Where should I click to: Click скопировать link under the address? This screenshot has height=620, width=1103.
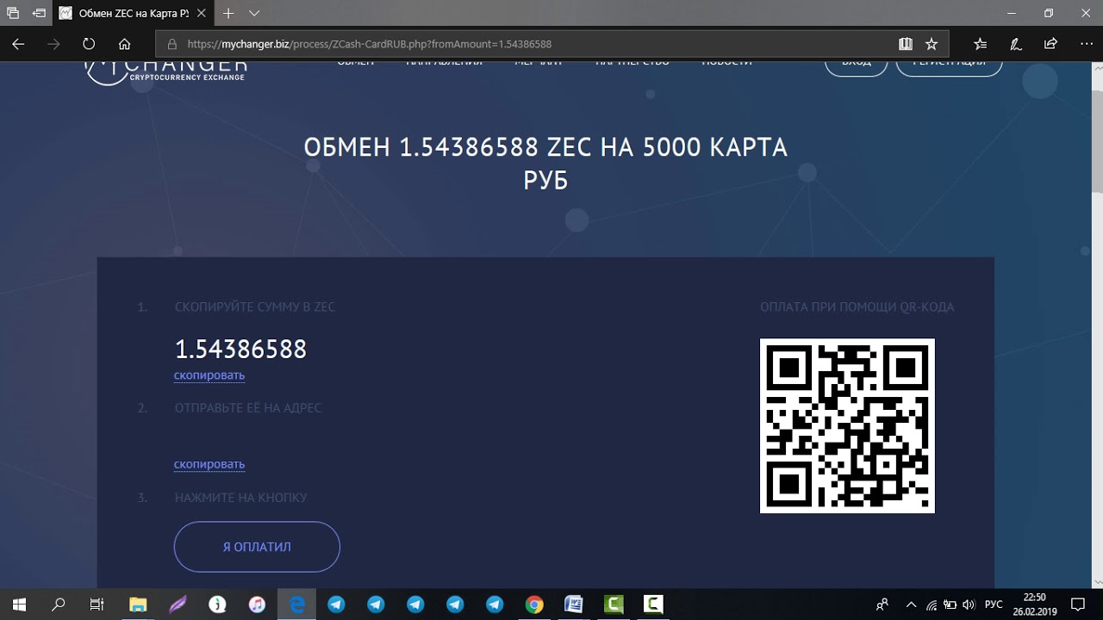[209, 464]
